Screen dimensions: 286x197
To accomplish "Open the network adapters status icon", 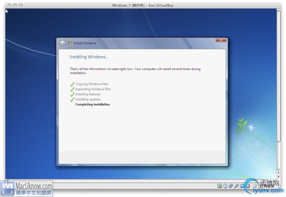I will 231,186.
